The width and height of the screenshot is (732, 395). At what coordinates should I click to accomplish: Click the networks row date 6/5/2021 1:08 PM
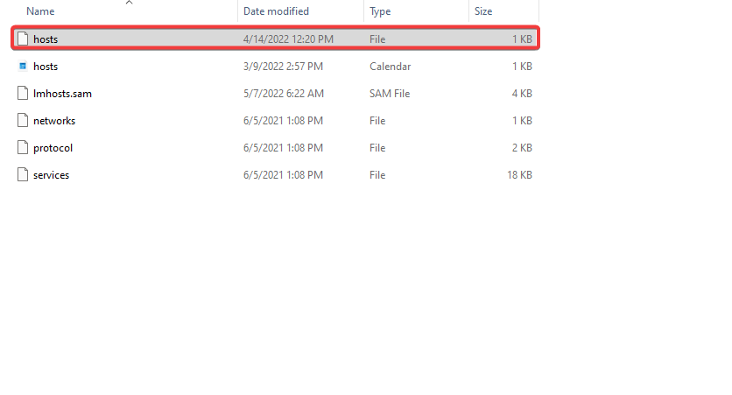coord(283,121)
